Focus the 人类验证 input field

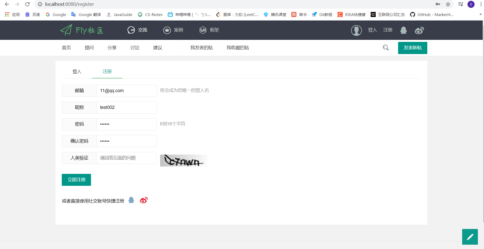pos(126,158)
